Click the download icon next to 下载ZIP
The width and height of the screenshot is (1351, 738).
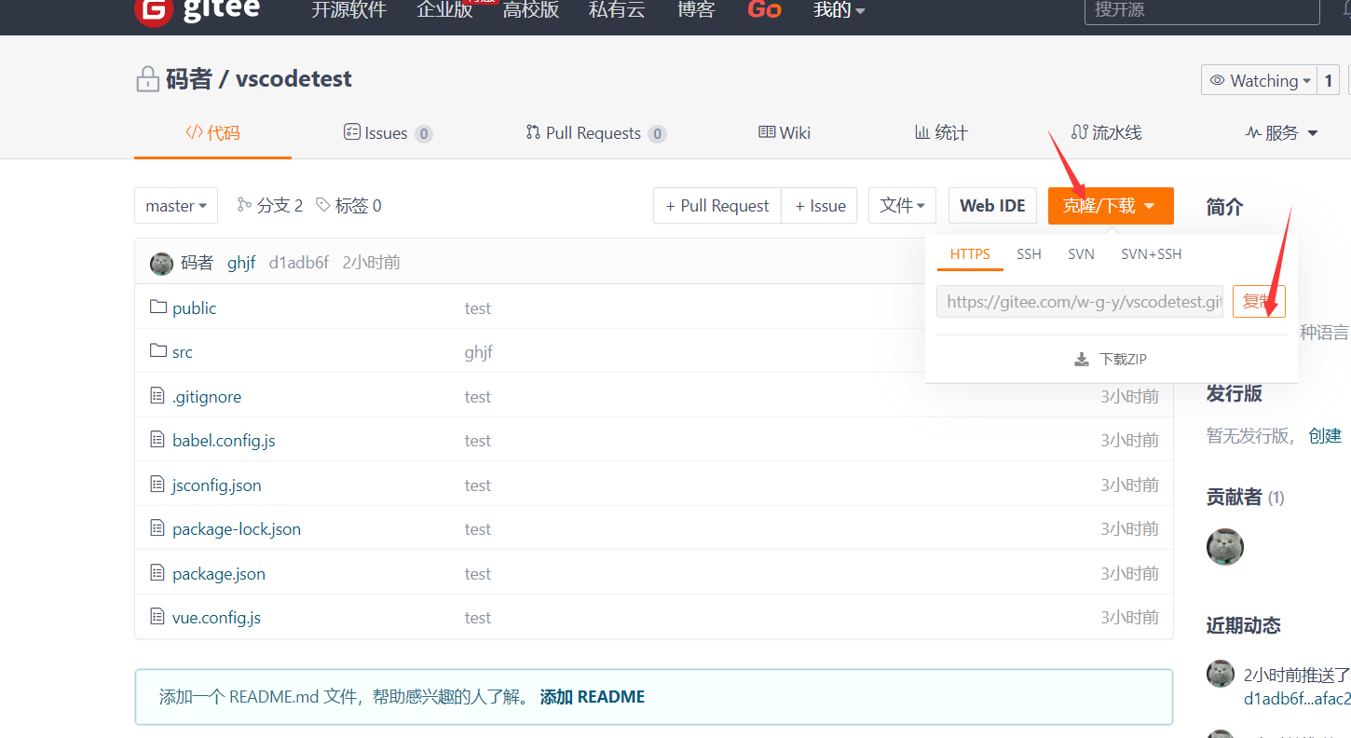[x=1082, y=359]
